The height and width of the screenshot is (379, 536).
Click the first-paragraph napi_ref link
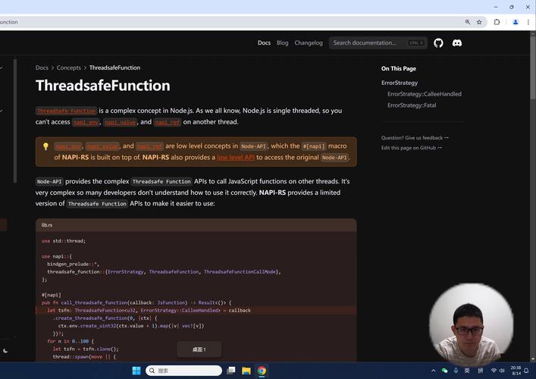[167, 122]
